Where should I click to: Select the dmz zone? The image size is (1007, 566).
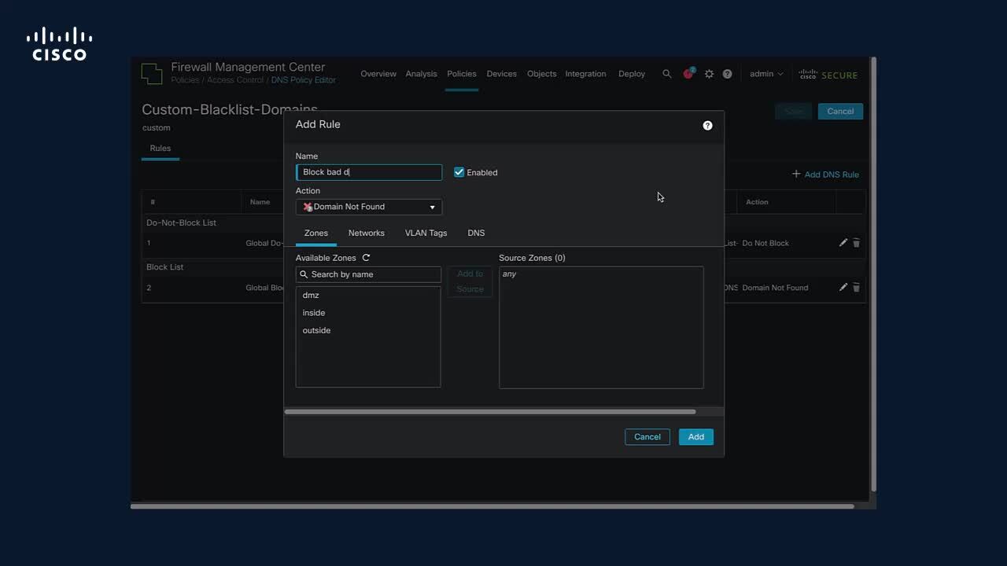tap(368, 296)
